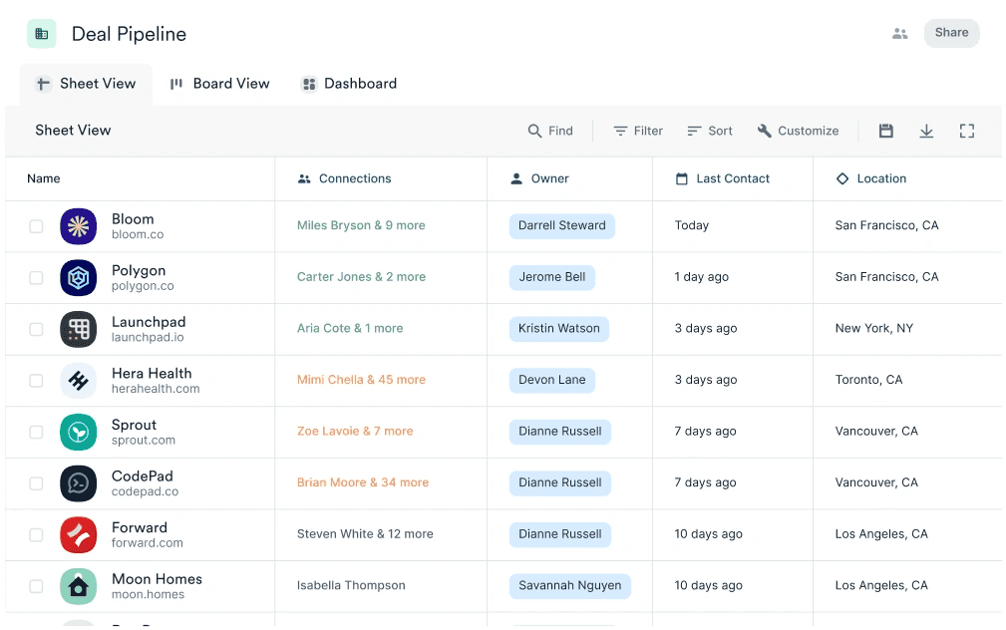Click the Hera Health company logo
This screenshot has height=630, width=1006.
pos(79,381)
